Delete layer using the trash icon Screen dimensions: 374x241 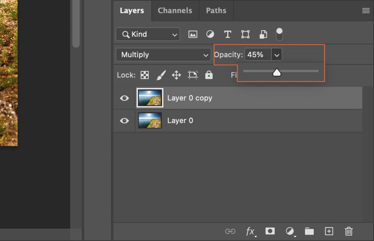pos(348,231)
